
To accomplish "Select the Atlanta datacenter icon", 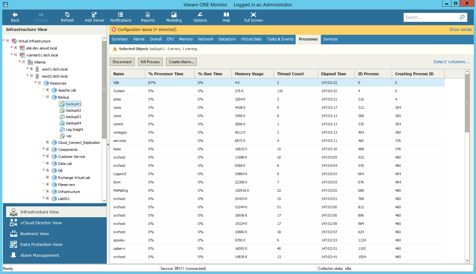I will [x=30, y=62].
